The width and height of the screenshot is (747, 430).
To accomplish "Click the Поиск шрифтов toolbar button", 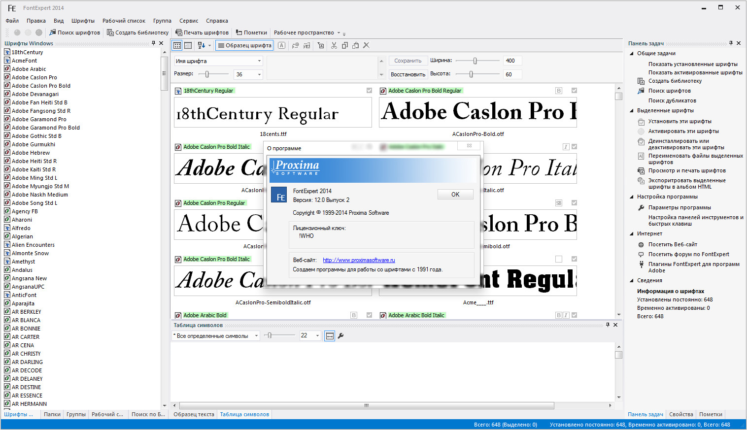I will tap(75, 33).
